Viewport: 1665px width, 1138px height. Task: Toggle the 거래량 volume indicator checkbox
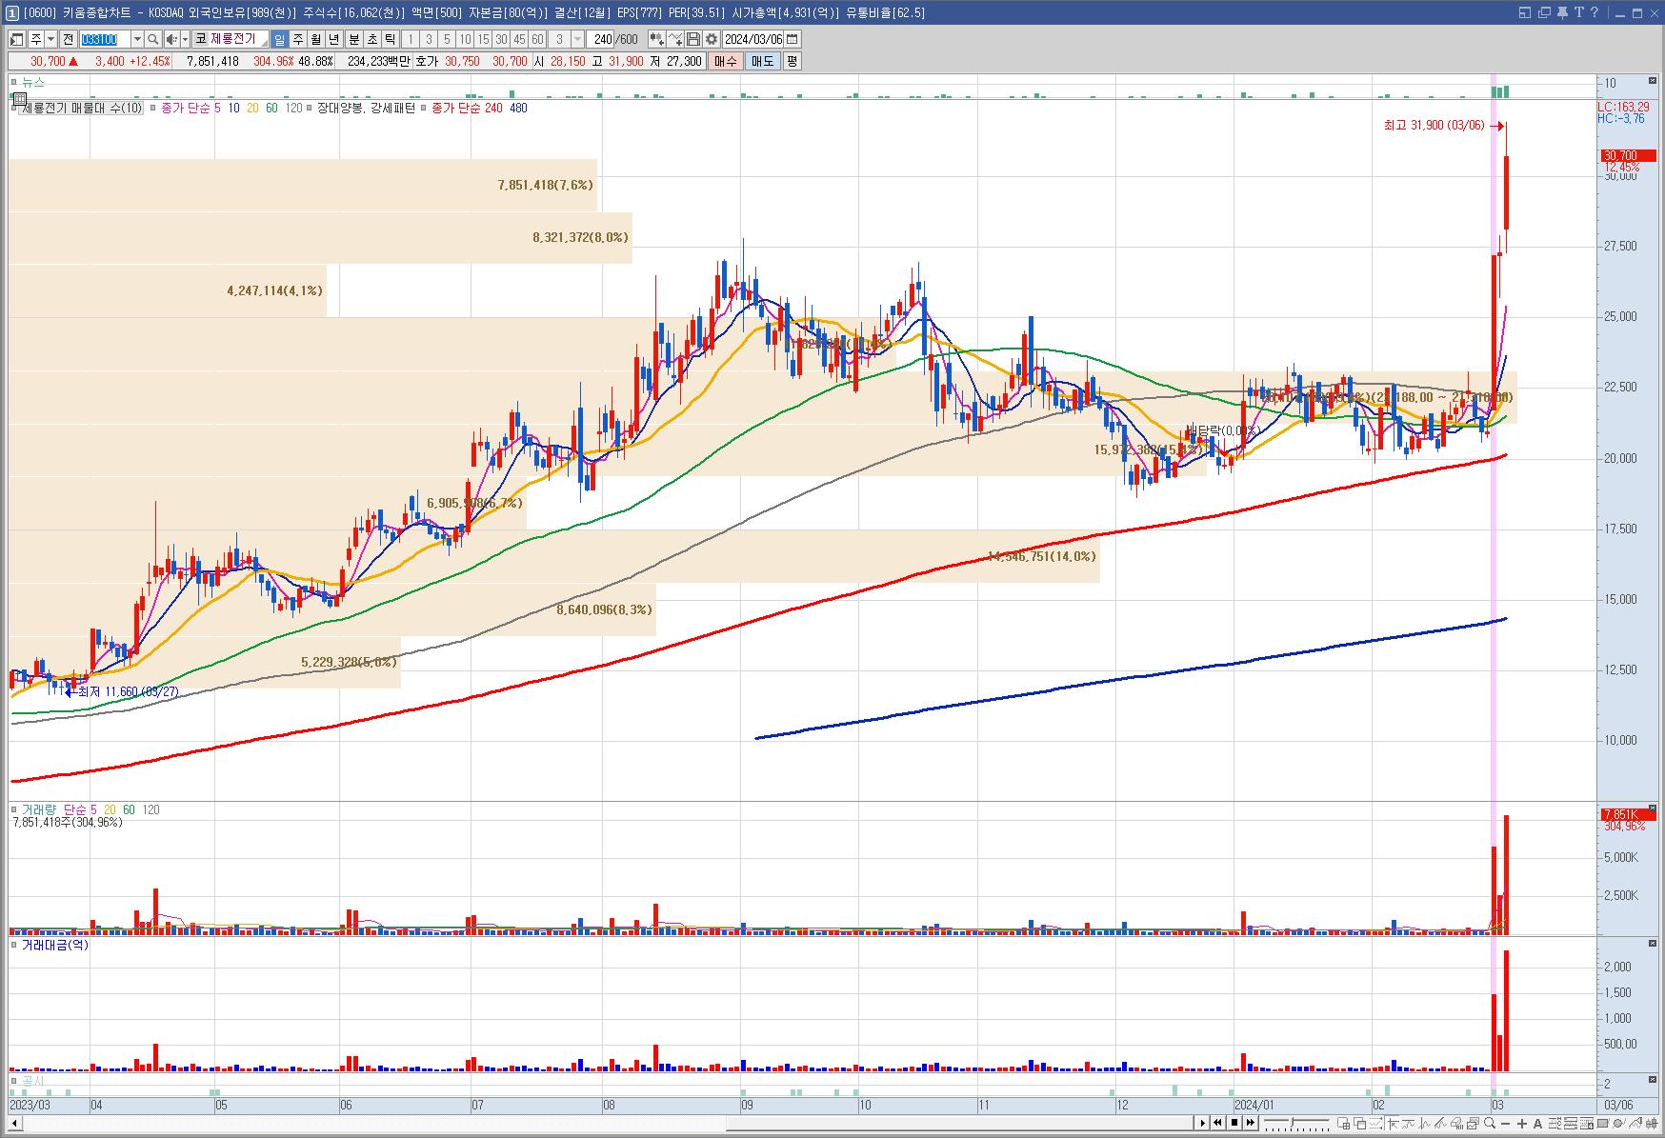click(x=14, y=809)
